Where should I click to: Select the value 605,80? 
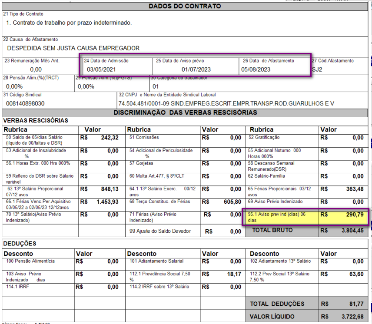232,202
